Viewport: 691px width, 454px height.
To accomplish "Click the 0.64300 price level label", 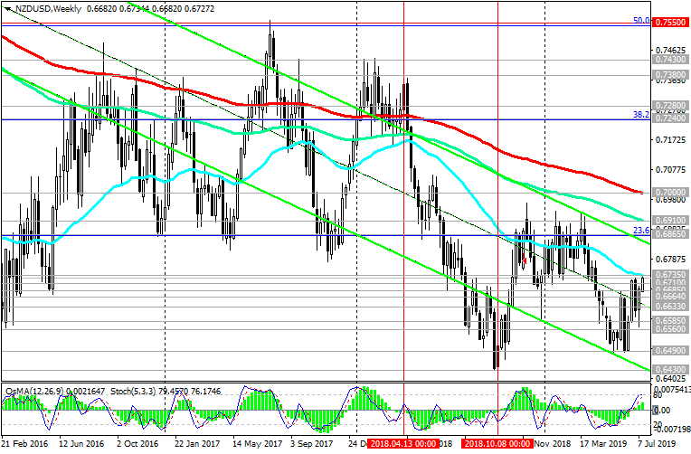I will pos(671,369).
